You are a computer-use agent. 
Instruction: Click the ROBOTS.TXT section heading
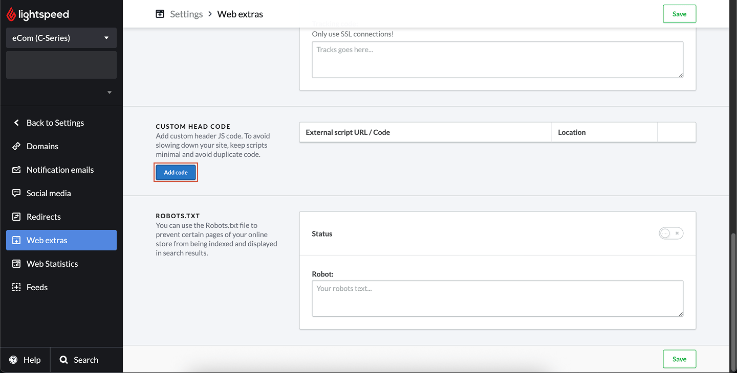(178, 216)
